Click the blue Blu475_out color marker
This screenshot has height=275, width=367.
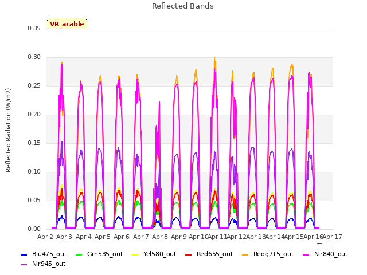(24, 254)
